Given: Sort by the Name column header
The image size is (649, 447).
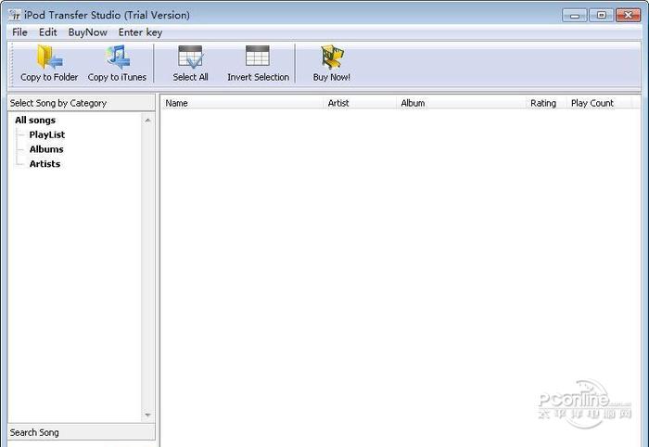Looking at the screenshot, I should point(242,103).
